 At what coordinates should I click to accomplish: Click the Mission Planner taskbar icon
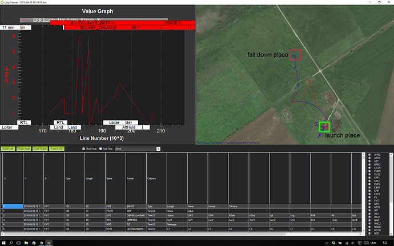[49, 243]
